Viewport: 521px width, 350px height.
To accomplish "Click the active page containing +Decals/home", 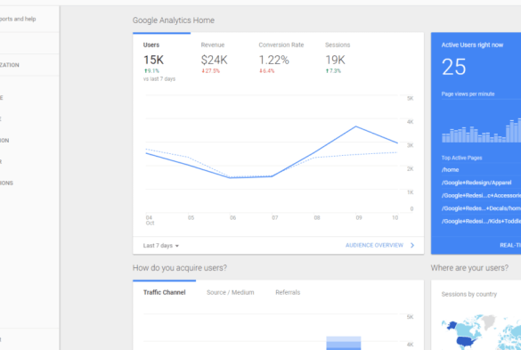I will click(481, 208).
